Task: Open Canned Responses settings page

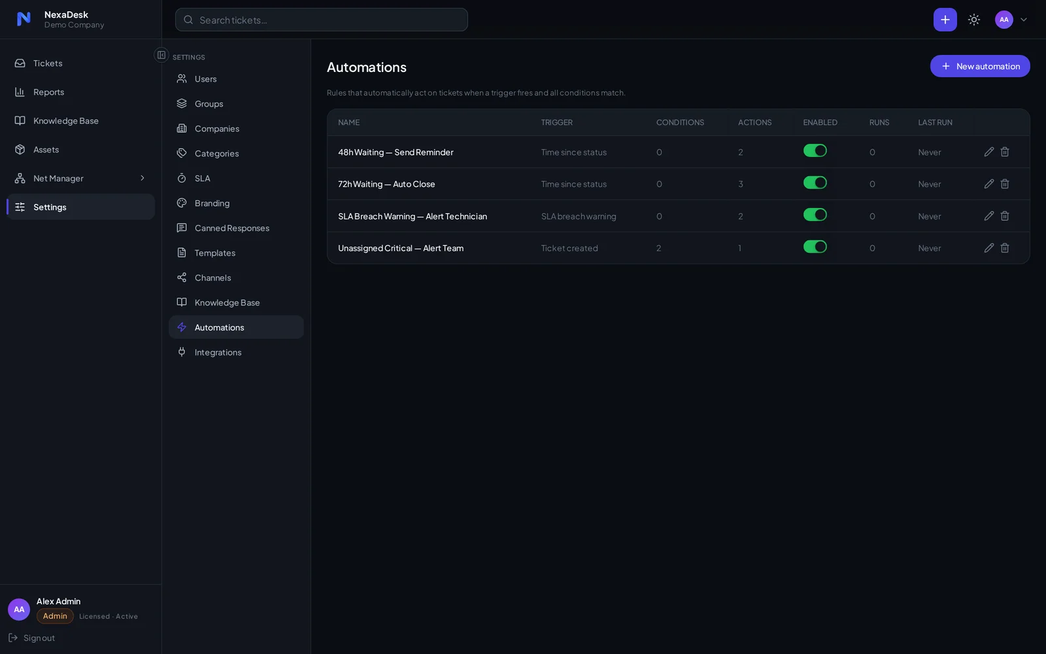Action: 236,228
